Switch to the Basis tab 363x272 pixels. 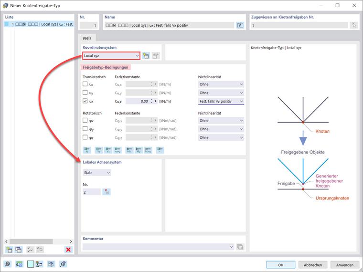pos(87,38)
